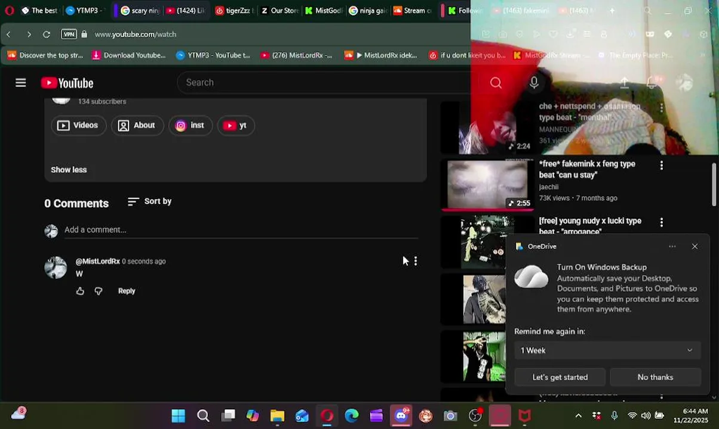The width and height of the screenshot is (719, 429).
Task: Open options for "arrogance" type beat video
Action: click(661, 222)
